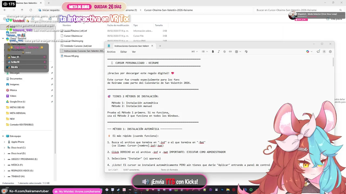Open the H1 heading dropdown
346x194 pixels.
[195, 51]
